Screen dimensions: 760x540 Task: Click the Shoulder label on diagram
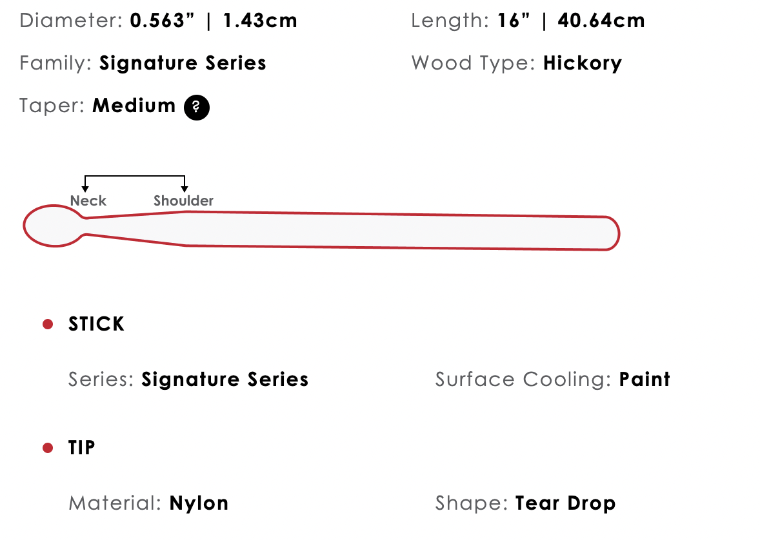click(x=183, y=200)
